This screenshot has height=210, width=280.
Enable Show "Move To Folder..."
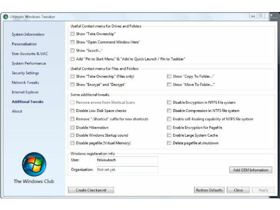tap(169, 84)
